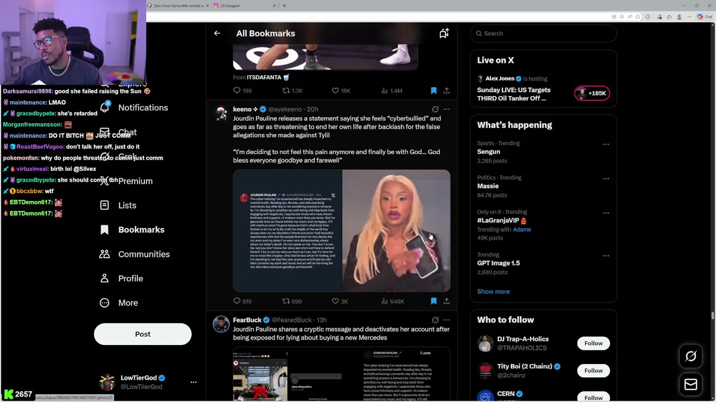Open the Jourdin Pauline statement image

tap(288, 231)
